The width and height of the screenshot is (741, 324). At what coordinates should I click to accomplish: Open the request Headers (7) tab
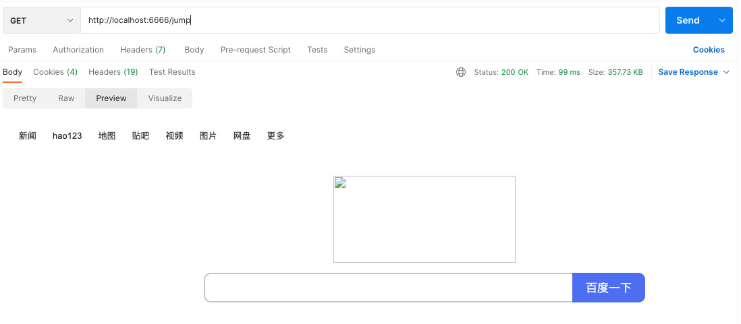[142, 50]
